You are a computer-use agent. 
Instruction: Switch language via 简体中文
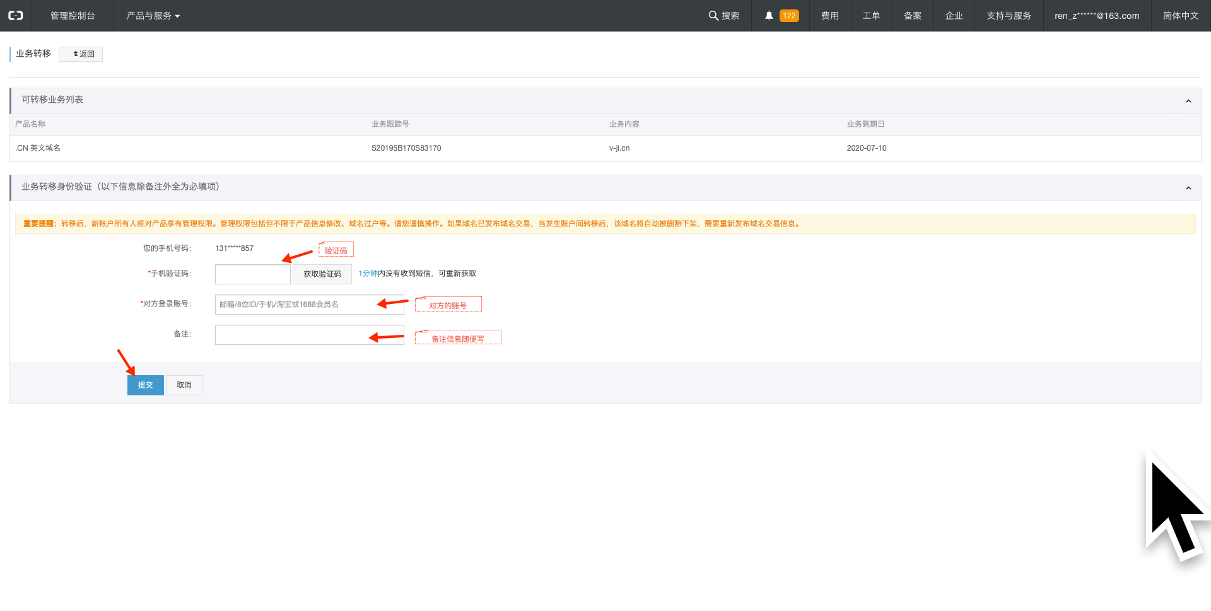tap(1180, 16)
